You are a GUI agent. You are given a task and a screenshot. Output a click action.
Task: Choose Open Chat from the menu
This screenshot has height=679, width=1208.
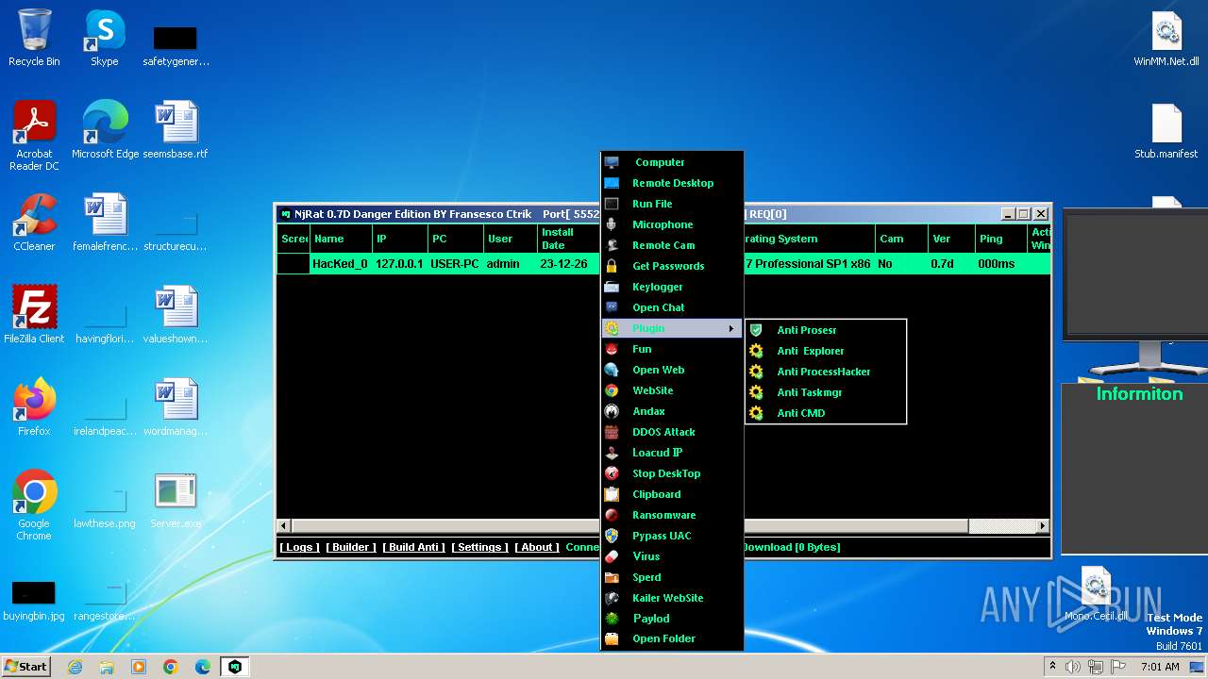tap(672, 307)
